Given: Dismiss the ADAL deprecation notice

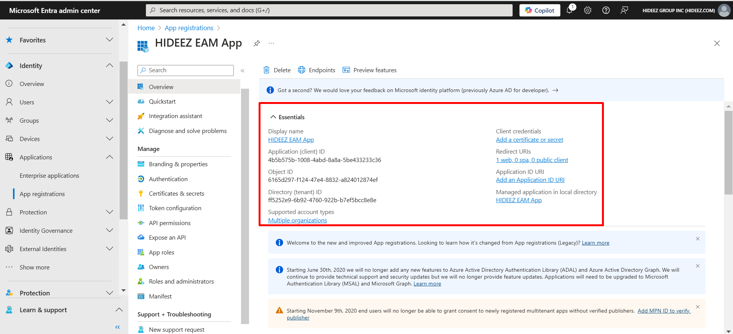Looking at the screenshot, I should pyautogui.click(x=697, y=266).
